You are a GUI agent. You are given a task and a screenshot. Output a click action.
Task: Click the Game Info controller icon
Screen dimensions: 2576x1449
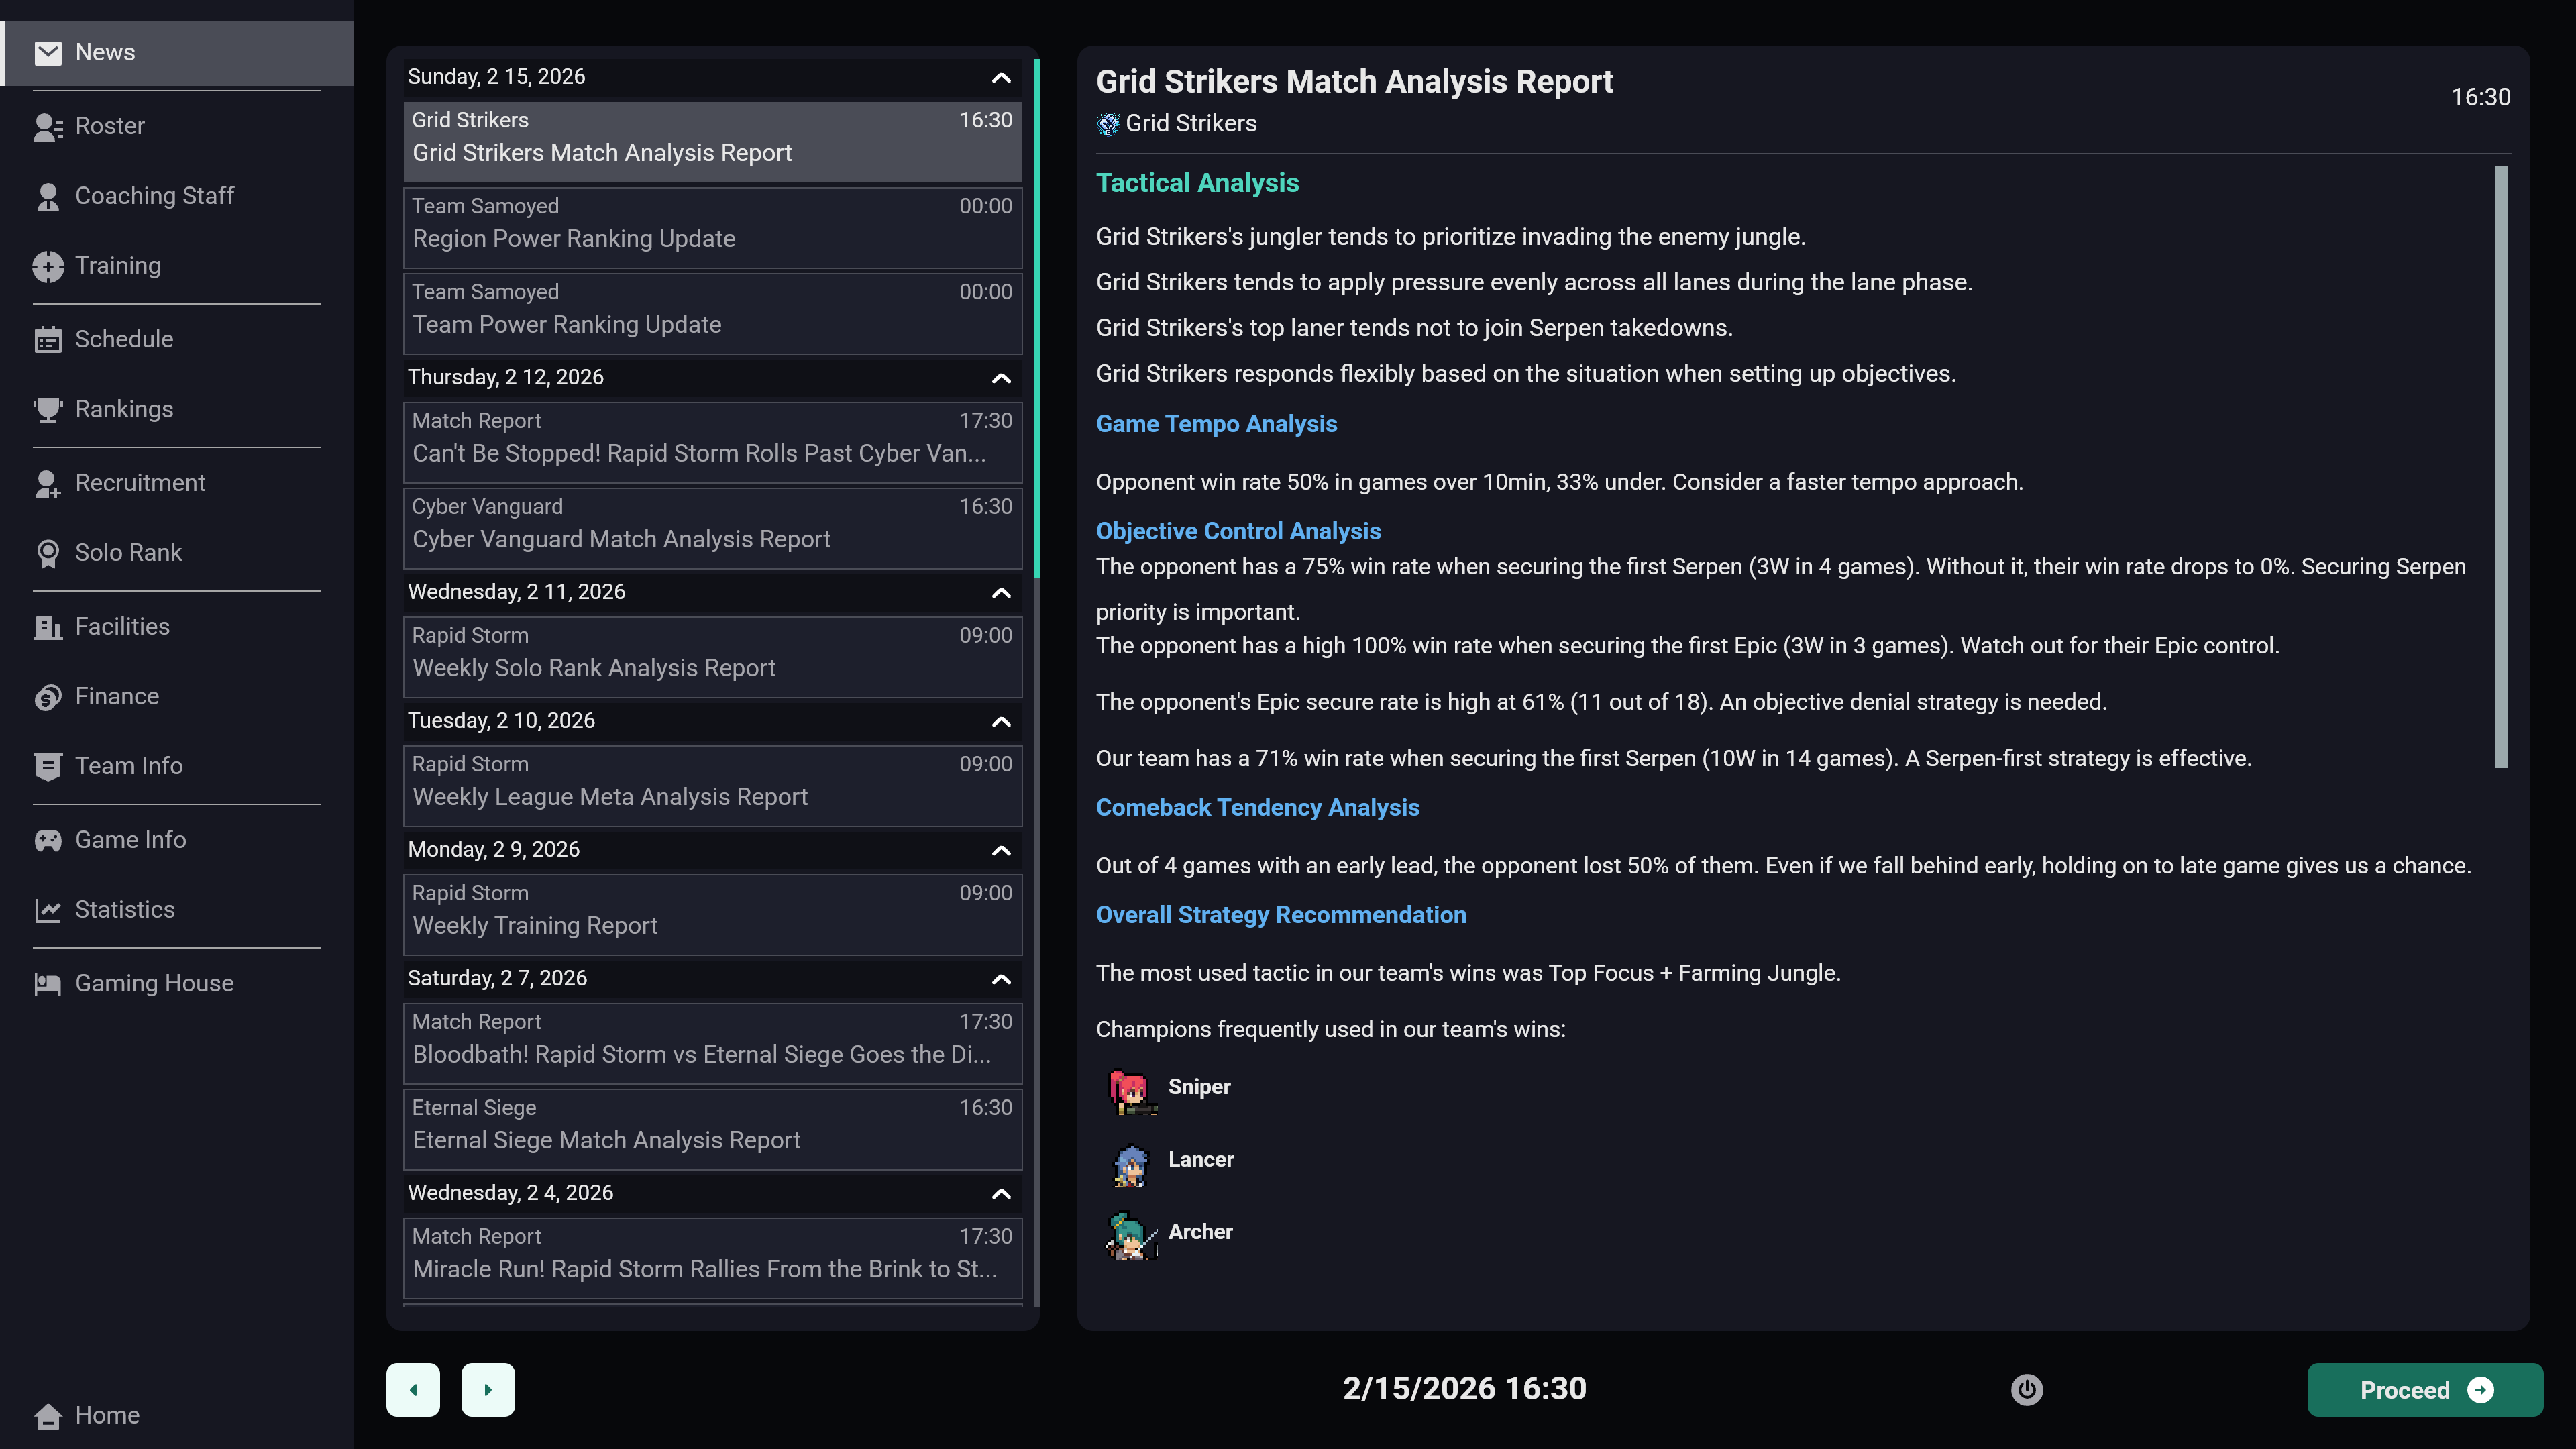tap(48, 841)
